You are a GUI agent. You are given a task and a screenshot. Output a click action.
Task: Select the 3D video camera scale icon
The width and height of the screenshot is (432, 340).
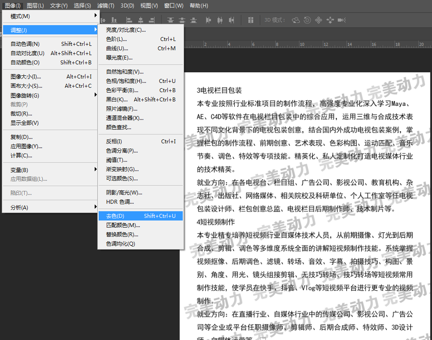[341, 20]
